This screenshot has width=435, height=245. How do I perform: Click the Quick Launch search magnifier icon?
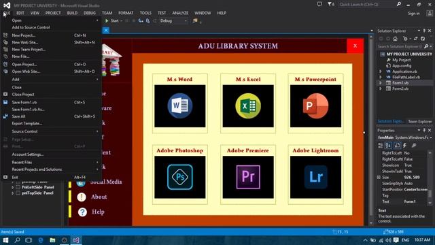coord(399,5)
